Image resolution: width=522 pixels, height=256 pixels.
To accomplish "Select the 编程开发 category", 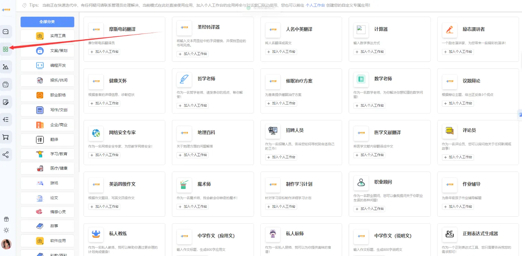I will coord(47,65).
